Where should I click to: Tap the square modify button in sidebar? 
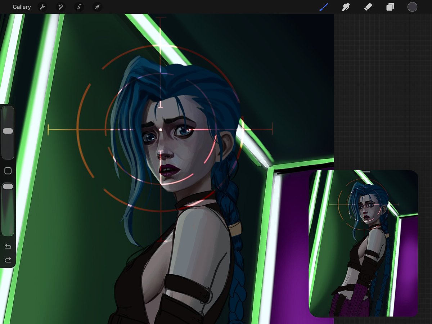[8, 171]
